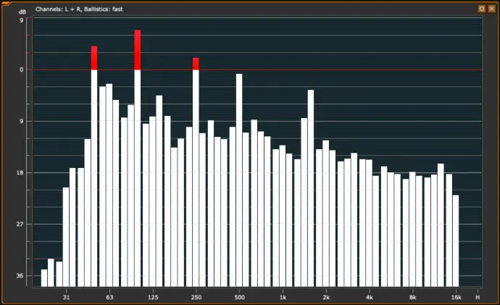Select the red peak above 250 Hz
Screen dimensions: 500x305
pos(196,64)
